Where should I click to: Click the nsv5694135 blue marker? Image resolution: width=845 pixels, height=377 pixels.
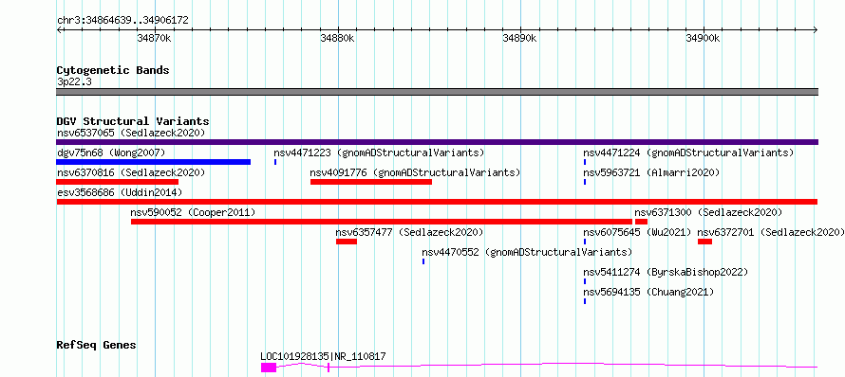coord(585,301)
